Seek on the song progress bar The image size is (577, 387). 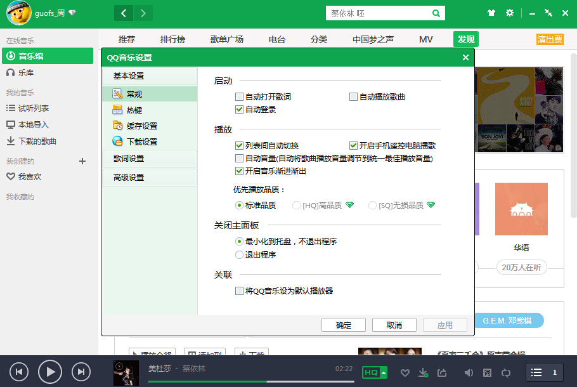[251, 381]
